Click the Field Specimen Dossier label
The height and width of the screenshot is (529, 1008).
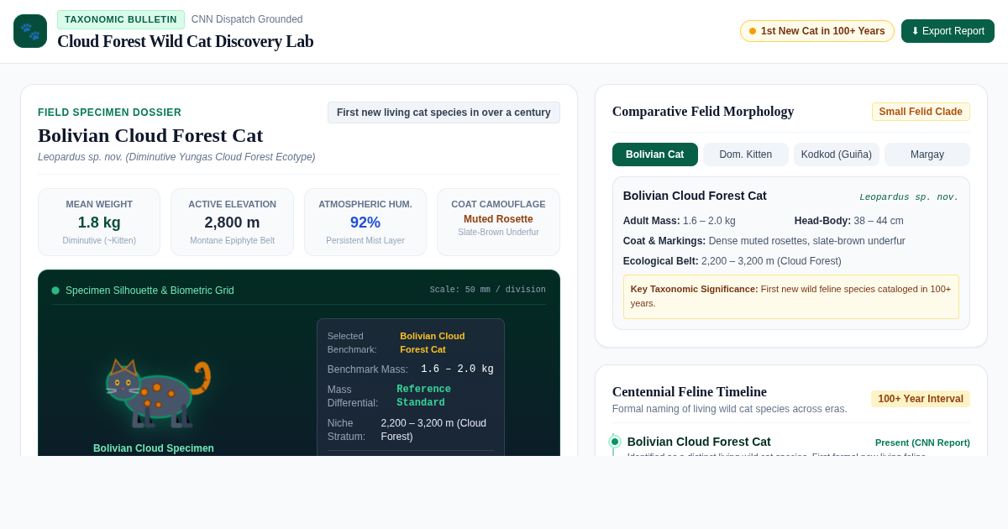(x=110, y=113)
